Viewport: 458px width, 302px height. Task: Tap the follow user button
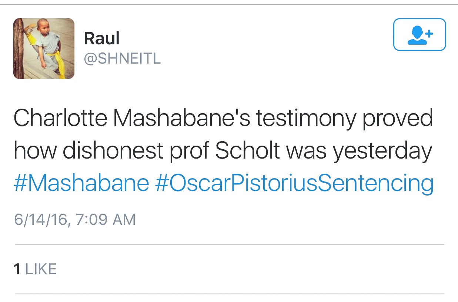click(x=419, y=34)
